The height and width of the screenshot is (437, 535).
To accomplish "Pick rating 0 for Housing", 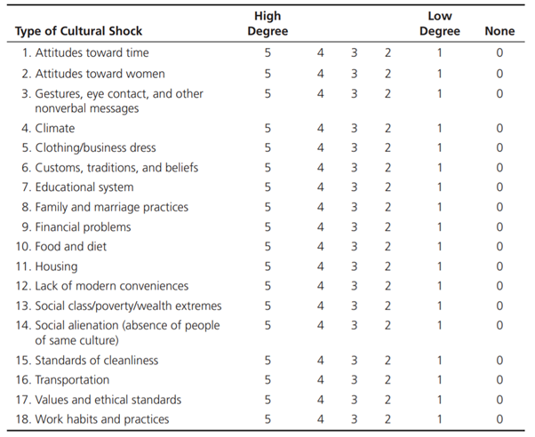I will point(499,266).
